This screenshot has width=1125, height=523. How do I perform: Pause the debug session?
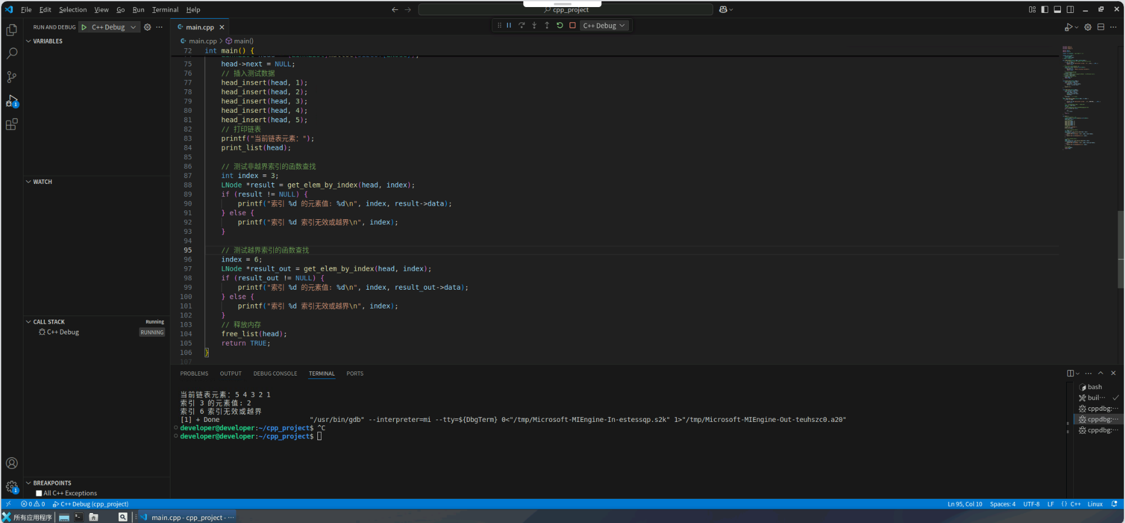click(x=509, y=25)
